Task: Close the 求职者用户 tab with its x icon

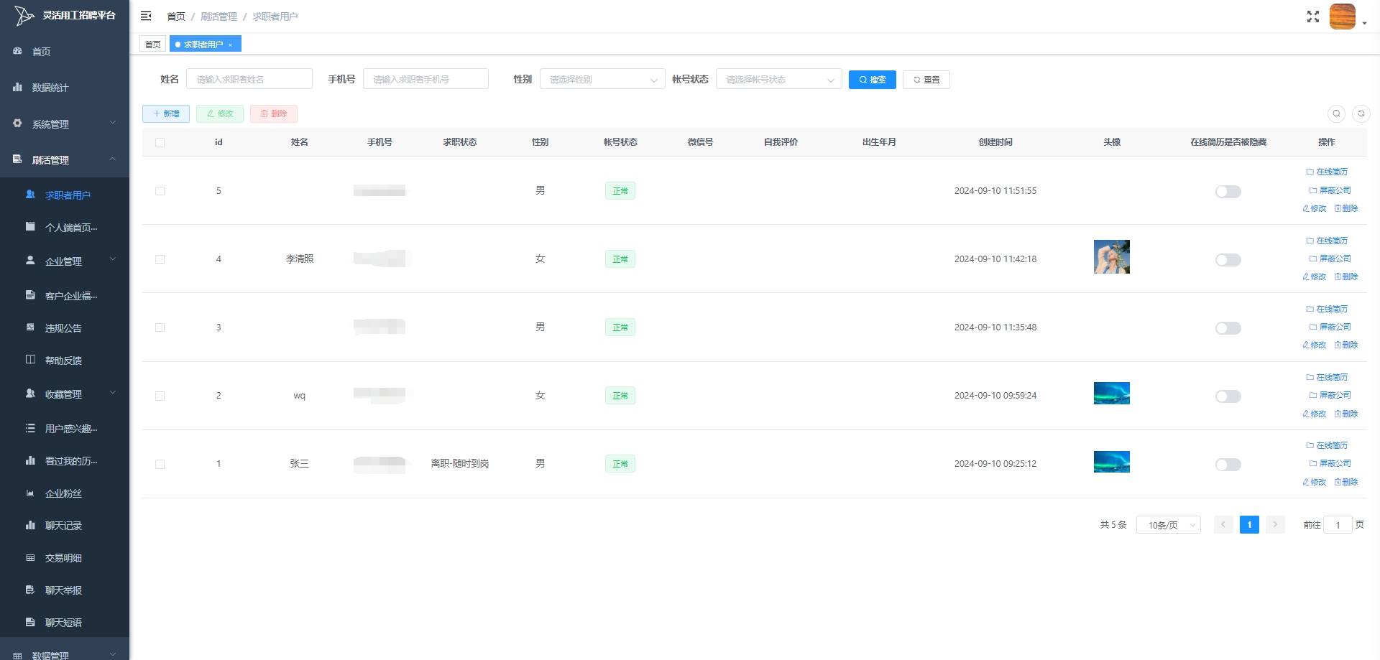Action: click(x=231, y=45)
